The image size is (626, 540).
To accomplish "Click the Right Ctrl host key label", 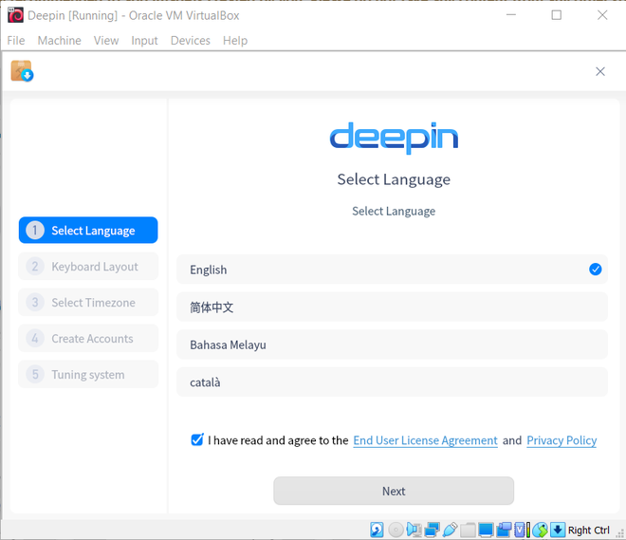I will (x=588, y=530).
